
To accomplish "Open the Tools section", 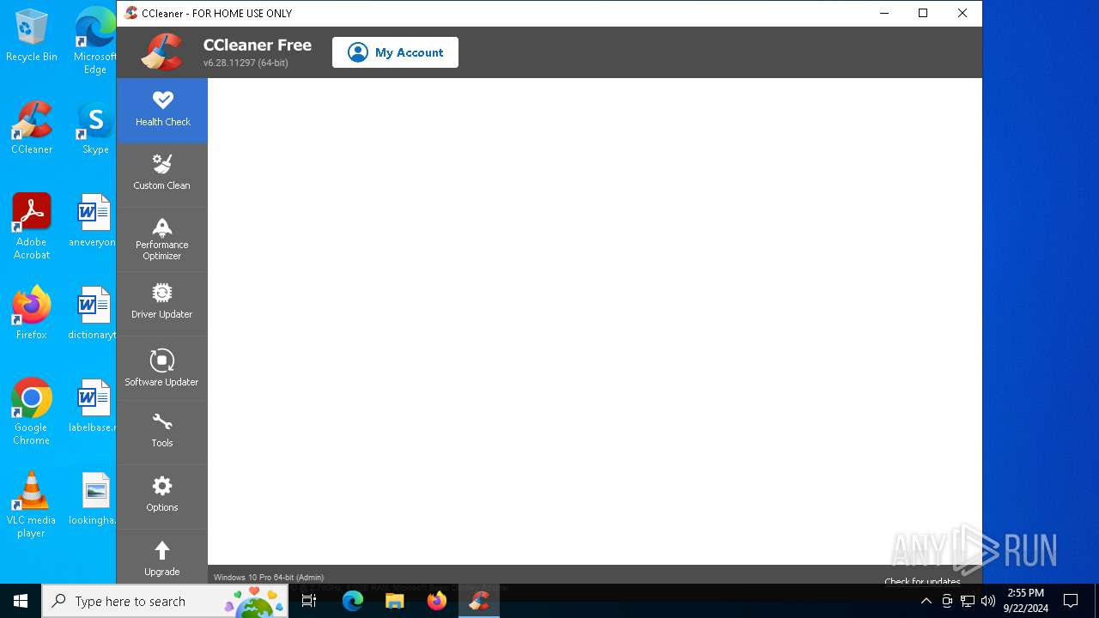I will click(162, 432).
